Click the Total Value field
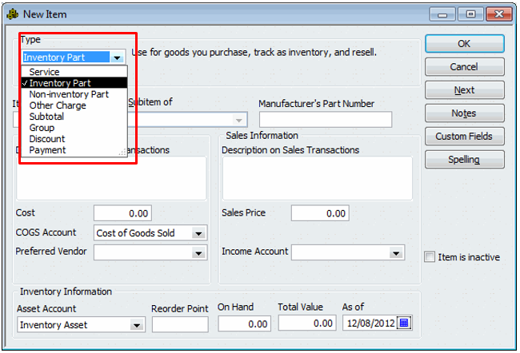This screenshot has width=520, height=353. coord(307,323)
